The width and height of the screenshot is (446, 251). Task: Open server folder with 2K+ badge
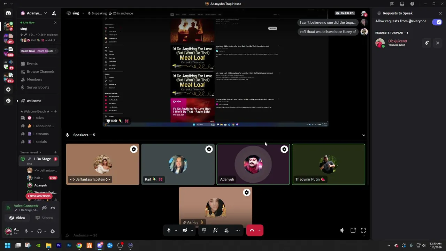(8, 77)
